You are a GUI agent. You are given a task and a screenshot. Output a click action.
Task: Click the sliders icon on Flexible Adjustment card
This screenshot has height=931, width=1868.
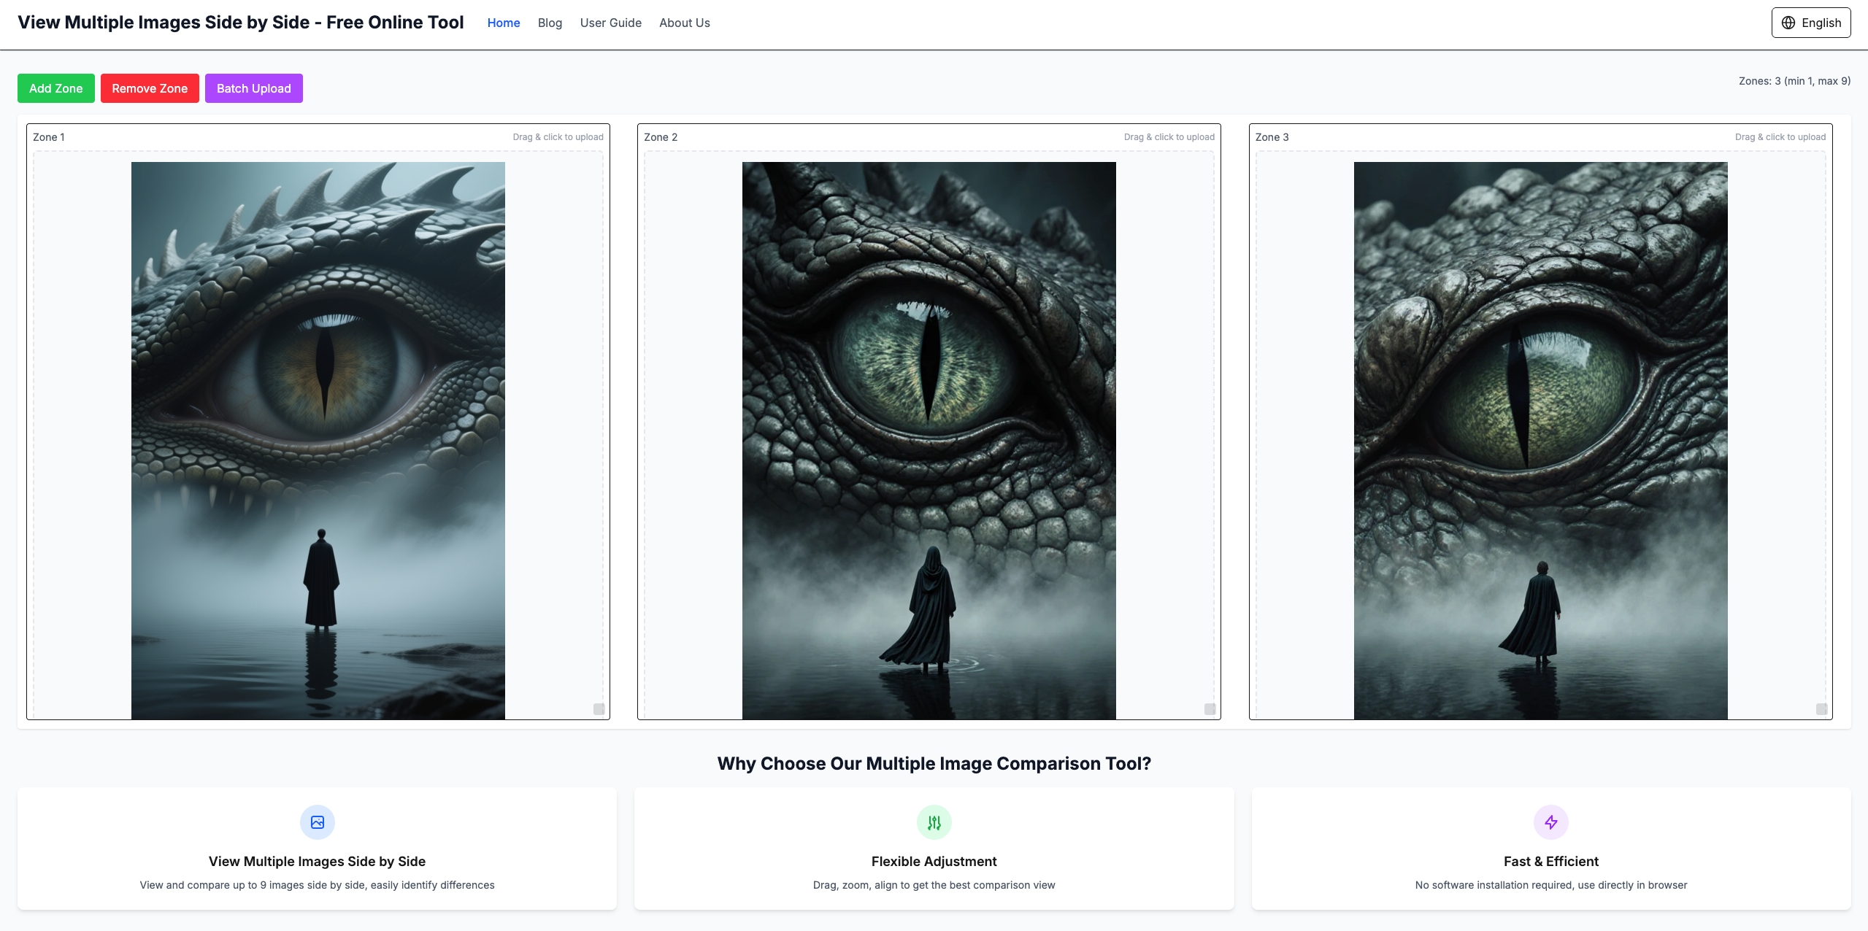coord(934,822)
